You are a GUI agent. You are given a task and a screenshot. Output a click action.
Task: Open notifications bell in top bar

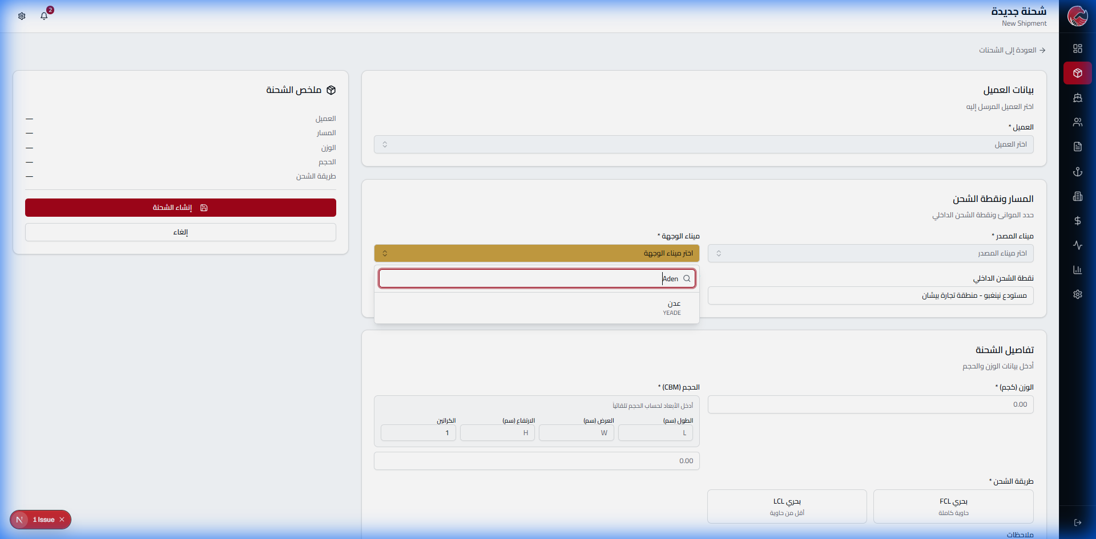click(44, 16)
